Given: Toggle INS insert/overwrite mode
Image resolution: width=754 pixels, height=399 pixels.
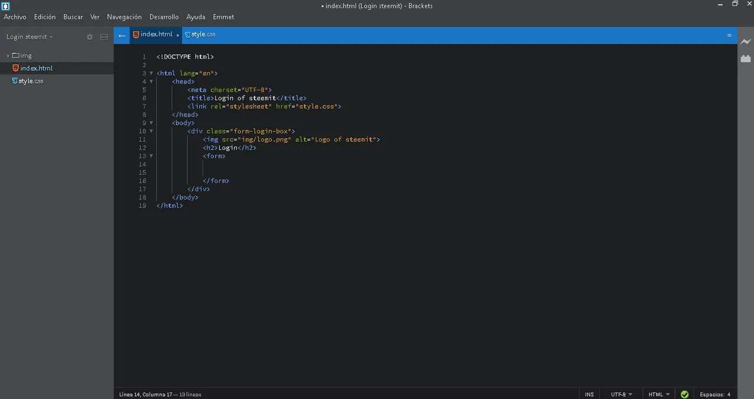Looking at the screenshot, I should pyautogui.click(x=590, y=394).
